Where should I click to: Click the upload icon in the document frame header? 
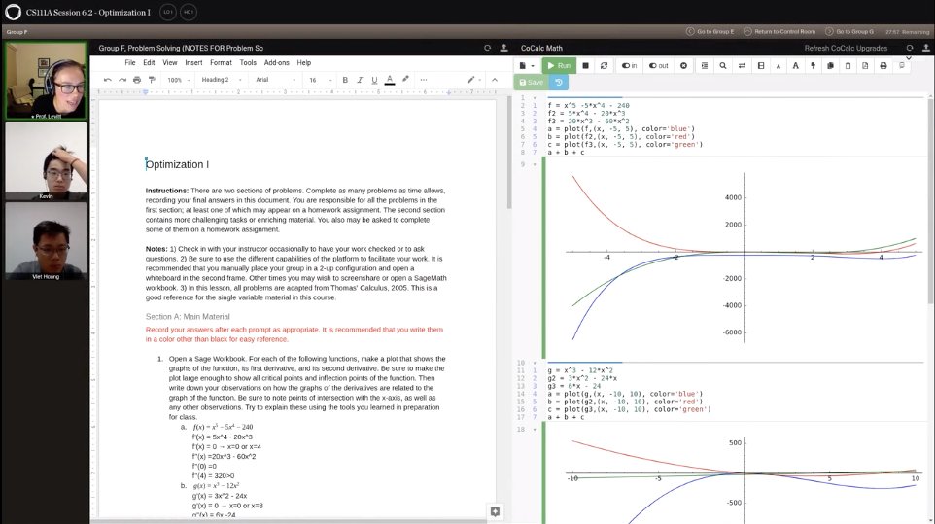pyautogui.click(x=503, y=48)
